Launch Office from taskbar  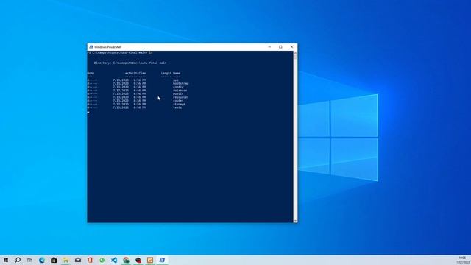pos(90,260)
